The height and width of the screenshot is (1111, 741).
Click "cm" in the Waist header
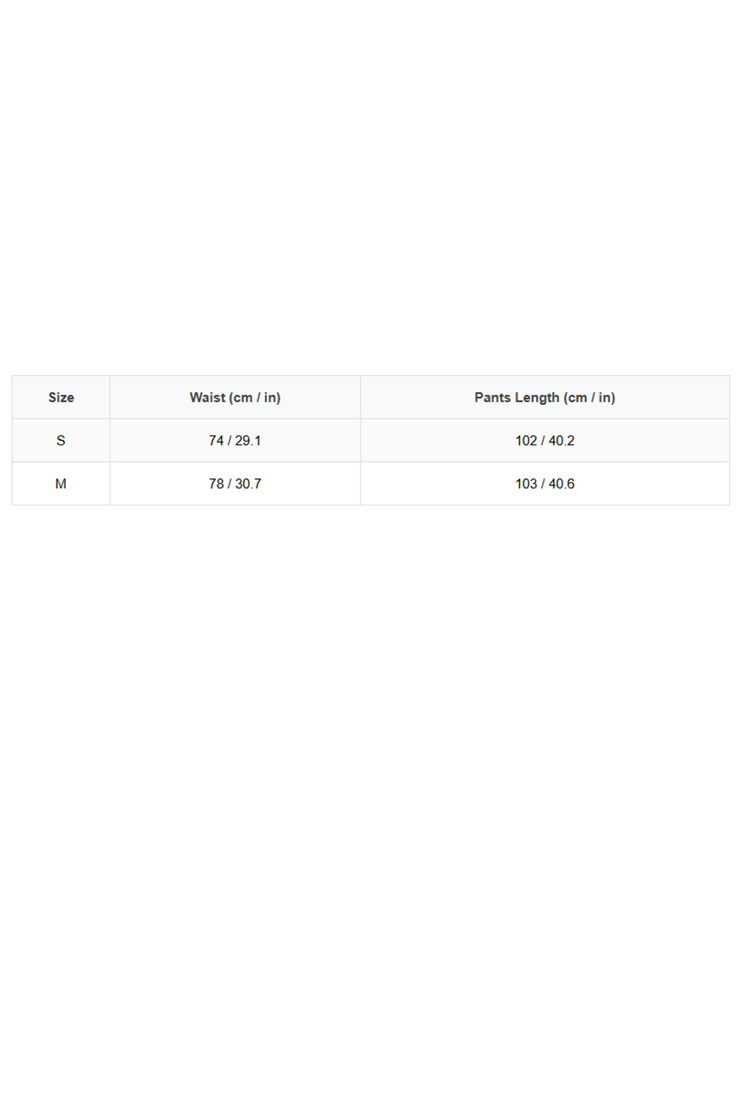(242, 398)
